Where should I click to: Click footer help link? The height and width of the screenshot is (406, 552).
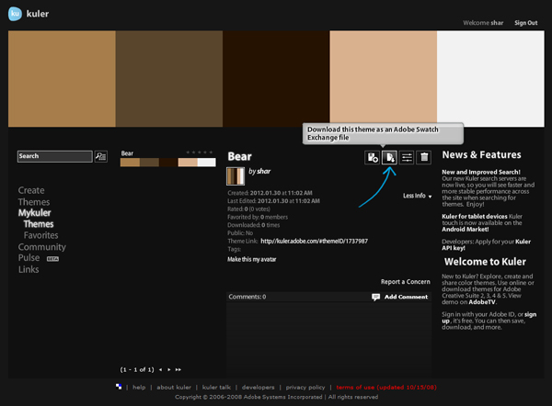pos(139,388)
